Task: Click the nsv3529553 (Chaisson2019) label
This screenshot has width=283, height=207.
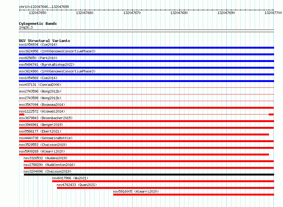Action: pyautogui.click(x=43, y=145)
